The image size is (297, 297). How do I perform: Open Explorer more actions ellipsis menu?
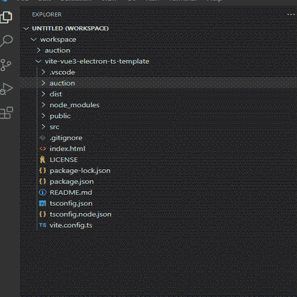click(x=291, y=14)
